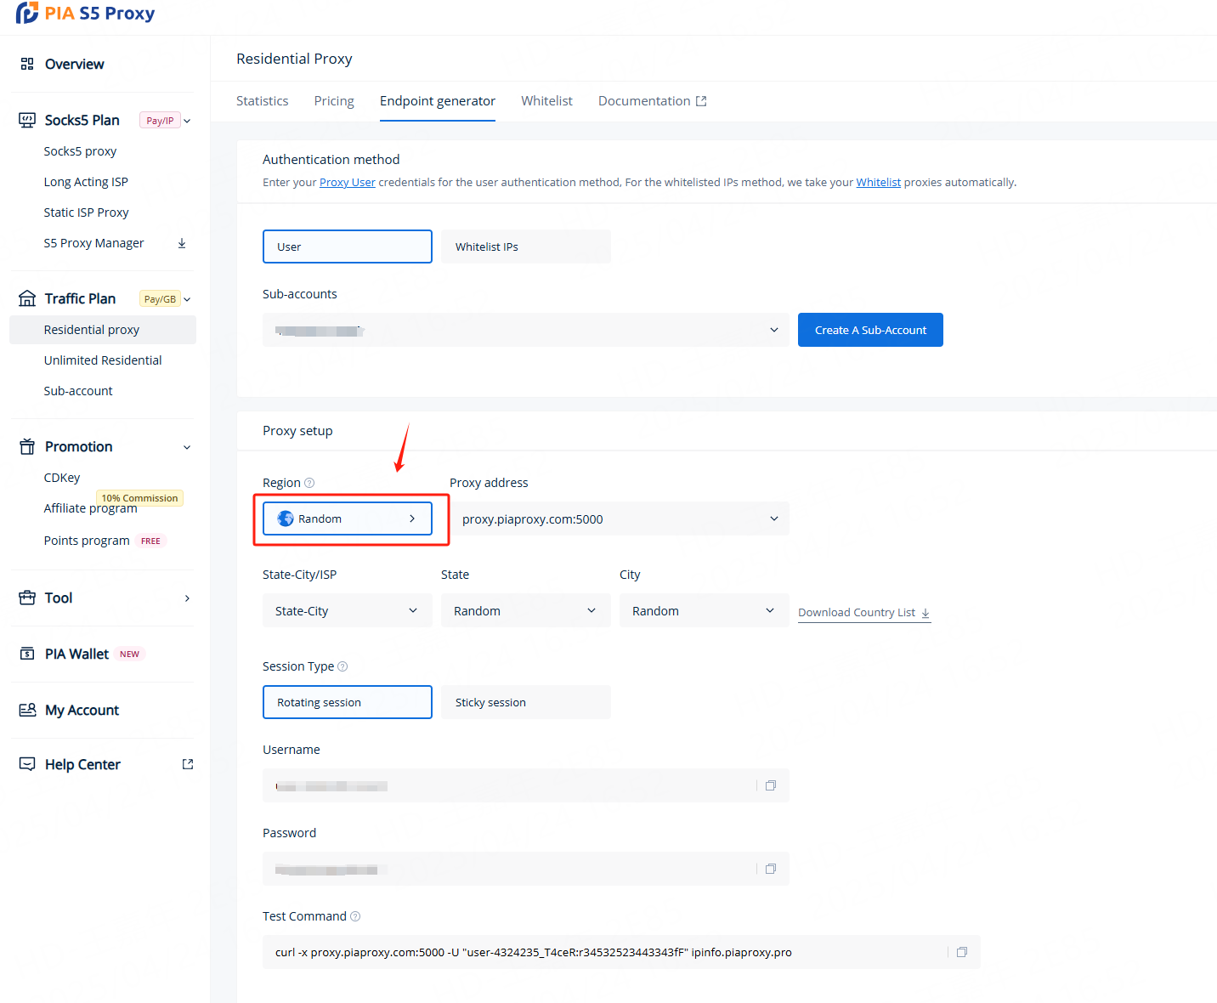Viewport: 1217px width, 1003px height.
Task: Open the Random region selector
Action: (x=347, y=518)
